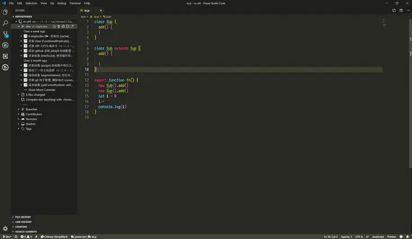Click the notifications bell in status bar
This screenshot has height=239, width=412.
tap(406, 237)
